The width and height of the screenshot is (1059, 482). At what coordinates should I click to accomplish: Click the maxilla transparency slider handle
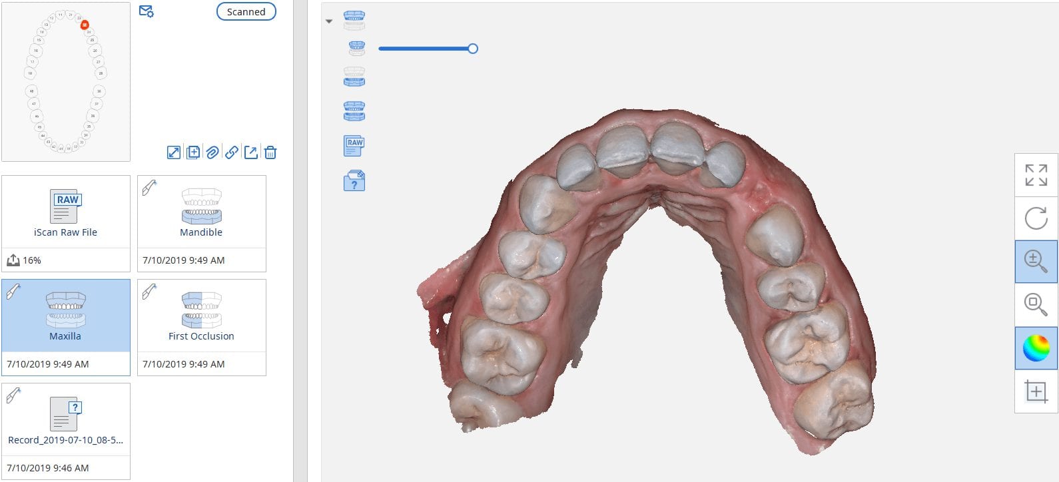click(473, 49)
